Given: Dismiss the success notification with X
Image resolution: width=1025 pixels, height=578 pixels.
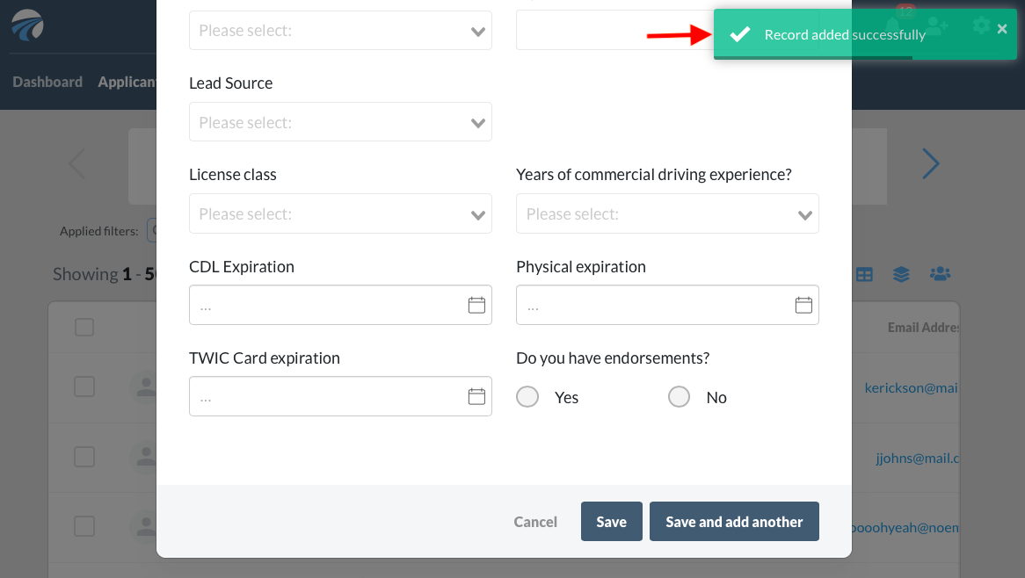Looking at the screenshot, I should 1002,29.
